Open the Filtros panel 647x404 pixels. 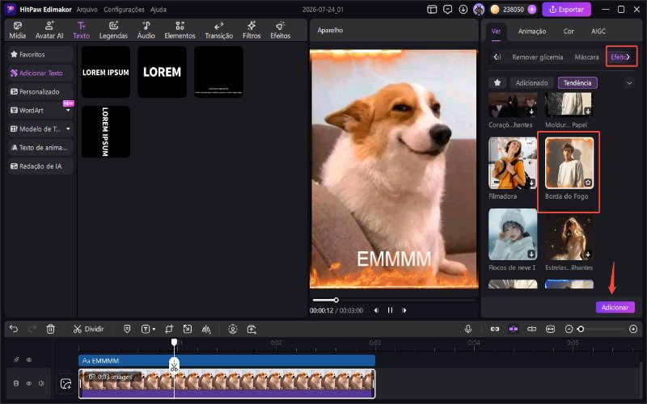click(x=252, y=30)
